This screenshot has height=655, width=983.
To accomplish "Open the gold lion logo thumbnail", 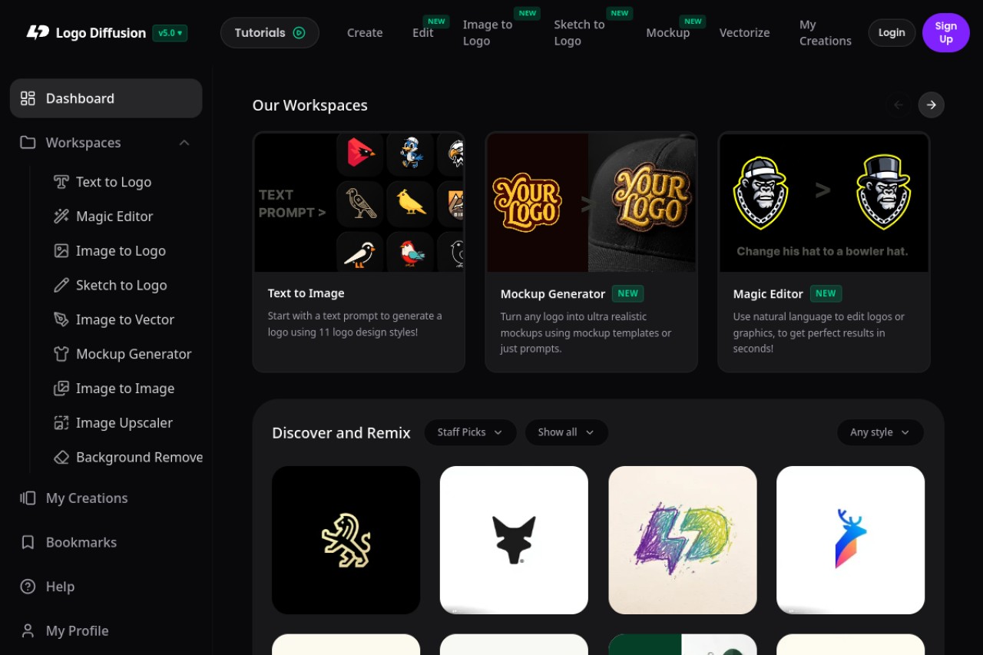I will tap(346, 540).
